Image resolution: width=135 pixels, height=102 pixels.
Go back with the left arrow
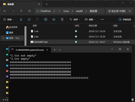pyautogui.click(x=5, y=11)
